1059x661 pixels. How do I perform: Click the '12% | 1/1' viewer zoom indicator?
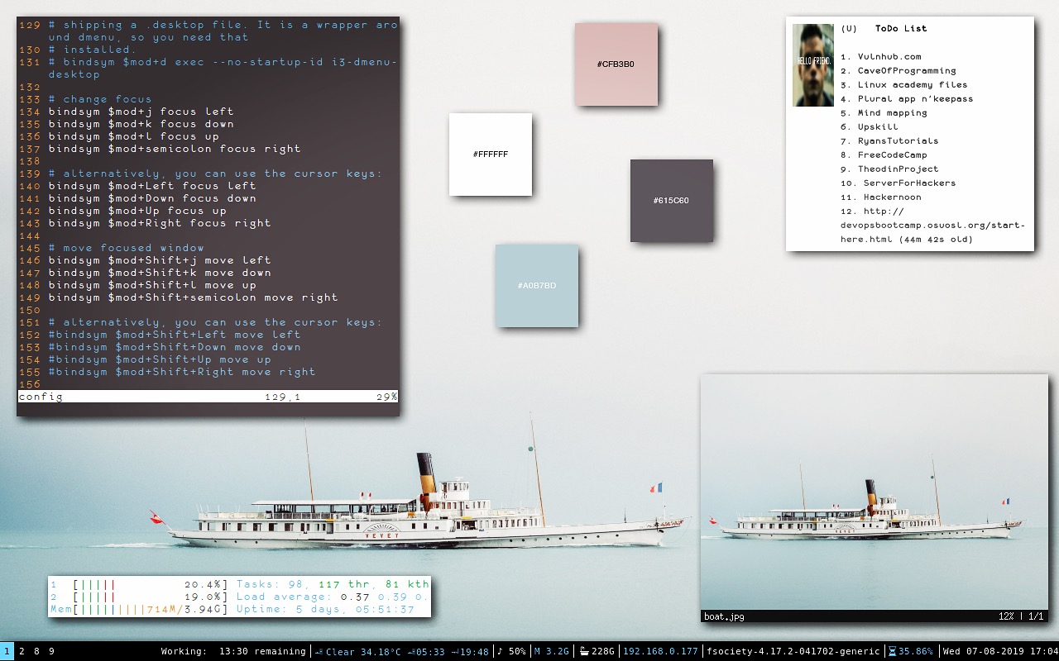click(1021, 616)
